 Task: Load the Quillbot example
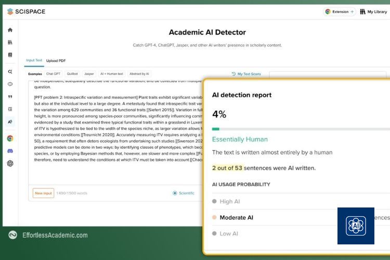click(x=72, y=74)
